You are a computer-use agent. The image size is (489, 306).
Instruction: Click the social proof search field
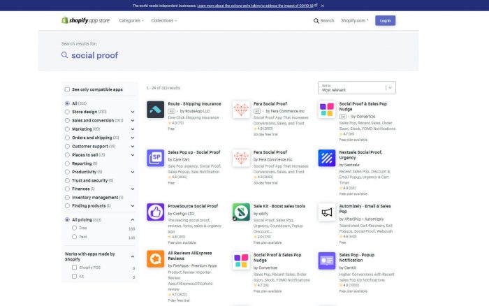94,55
